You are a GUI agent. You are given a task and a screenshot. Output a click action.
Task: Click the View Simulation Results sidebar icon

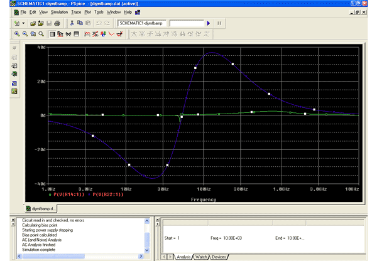[14, 73]
